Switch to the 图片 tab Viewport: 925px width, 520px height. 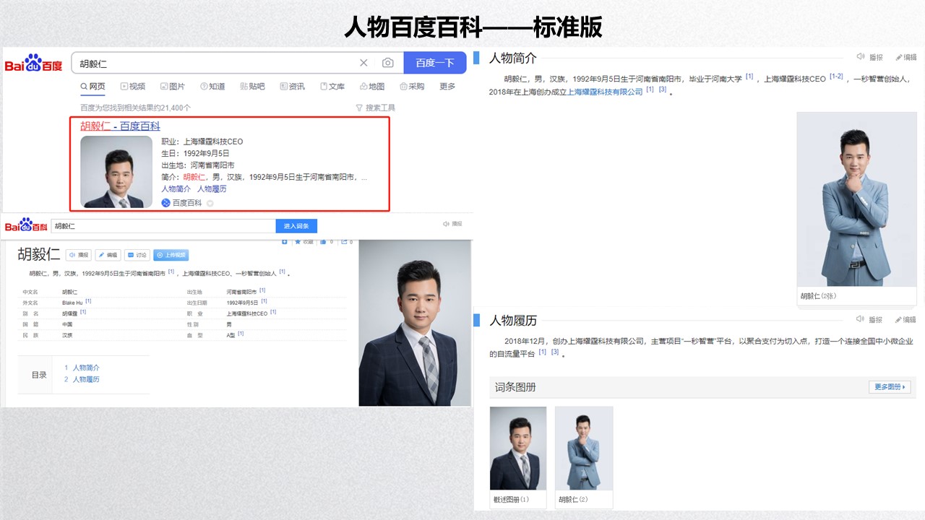[173, 86]
